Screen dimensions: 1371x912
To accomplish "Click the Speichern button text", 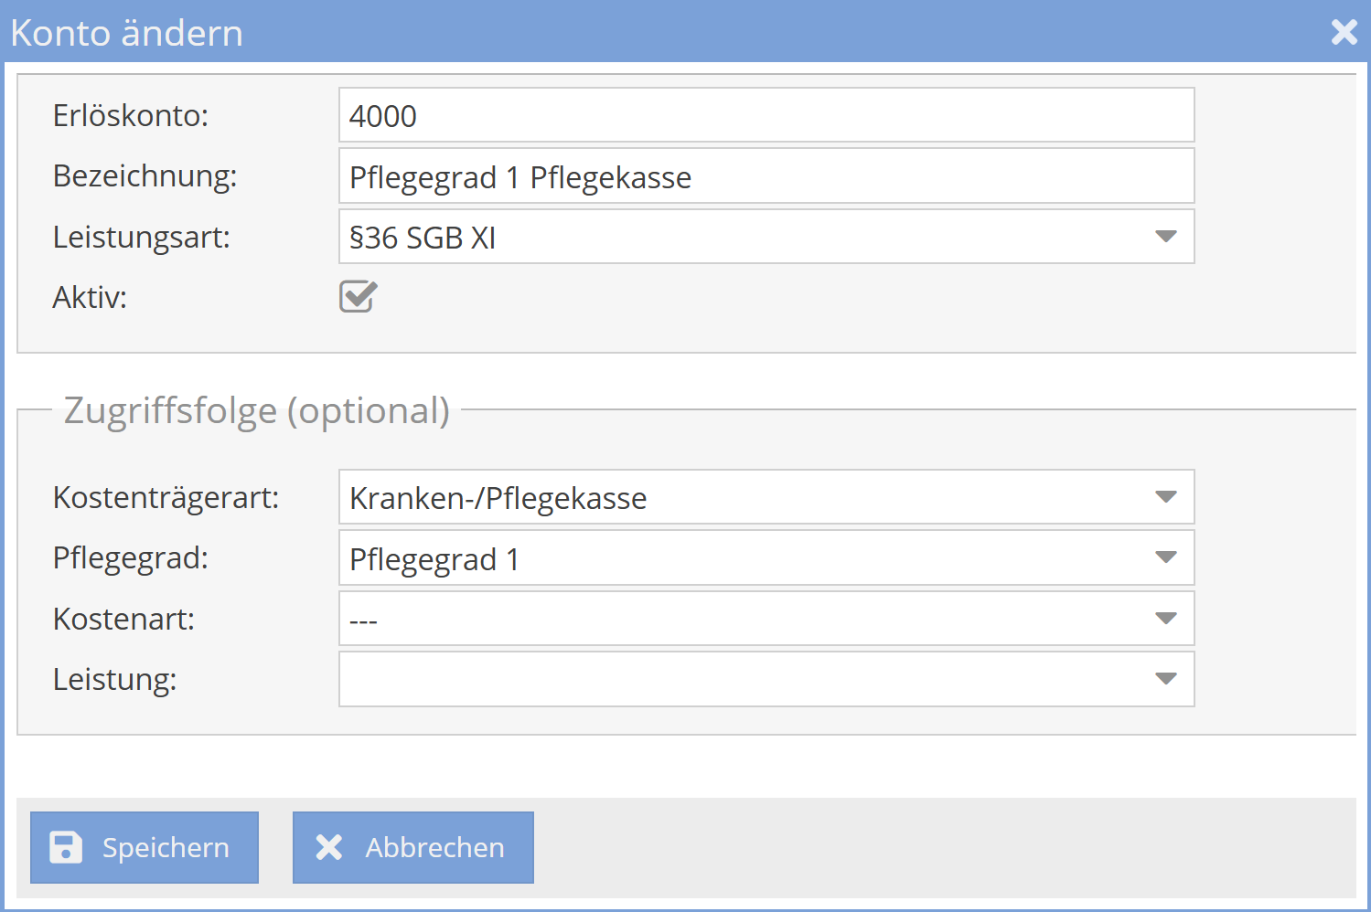I will tap(166, 848).
